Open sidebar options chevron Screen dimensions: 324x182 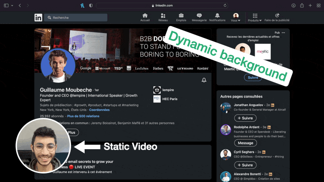tap(12, 5)
